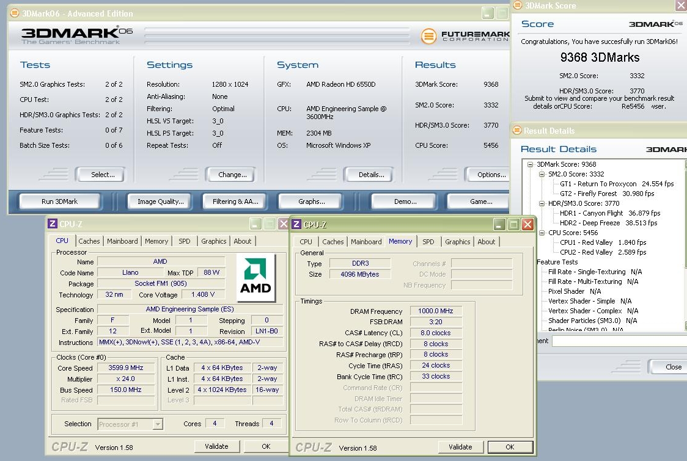Image resolution: width=687 pixels, height=461 pixels.
Task: Click the Game button
Action: pyautogui.click(x=479, y=201)
